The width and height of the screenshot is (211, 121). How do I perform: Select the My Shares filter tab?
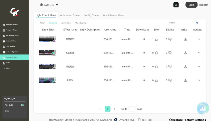tap(80, 23)
